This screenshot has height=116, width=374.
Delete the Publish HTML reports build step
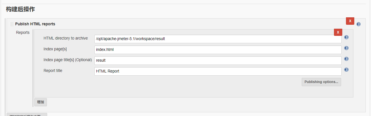[x=350, y=21]
